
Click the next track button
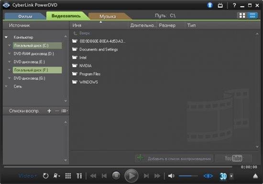click(x=146, y=176)
